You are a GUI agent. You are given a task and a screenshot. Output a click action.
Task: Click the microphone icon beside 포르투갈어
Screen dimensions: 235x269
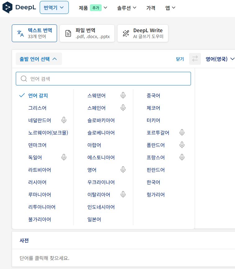(182, 132)
